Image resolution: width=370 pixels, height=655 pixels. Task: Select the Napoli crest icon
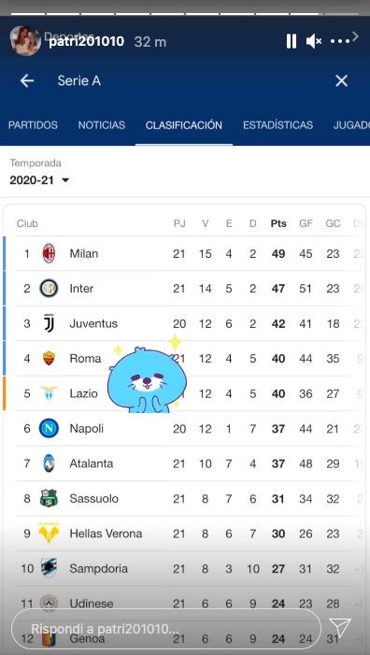click(49, 429)
